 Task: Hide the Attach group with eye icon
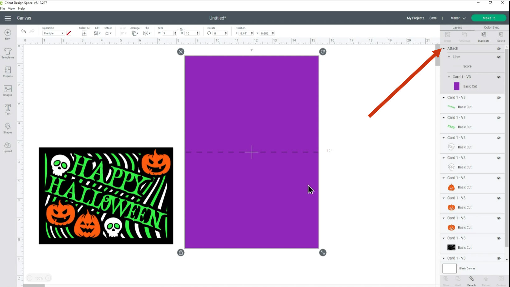point(498,49)
